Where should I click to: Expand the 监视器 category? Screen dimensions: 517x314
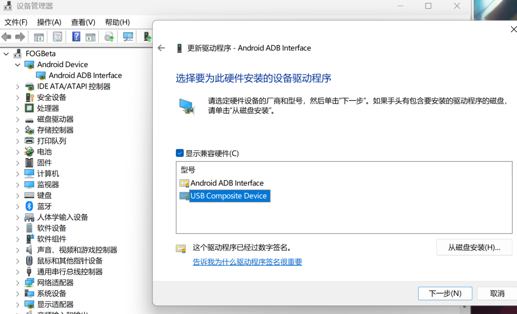[x=17, y=184]
